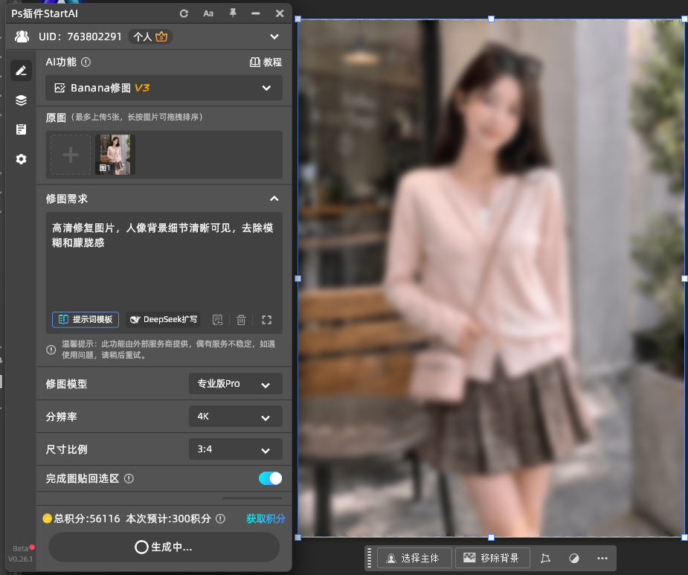
Task: Open the 尺寸比例 3:4 dropdown
Action: click(236, 449)
